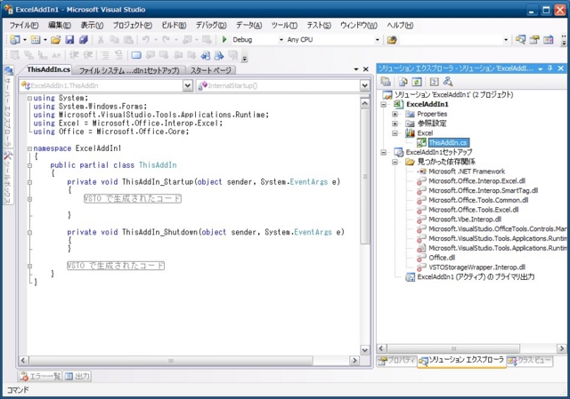The height and width of the screenshot is (399, 570).
Task: Select the ExcelAddIn1セットアップ project node
Action: click(439, 152)
